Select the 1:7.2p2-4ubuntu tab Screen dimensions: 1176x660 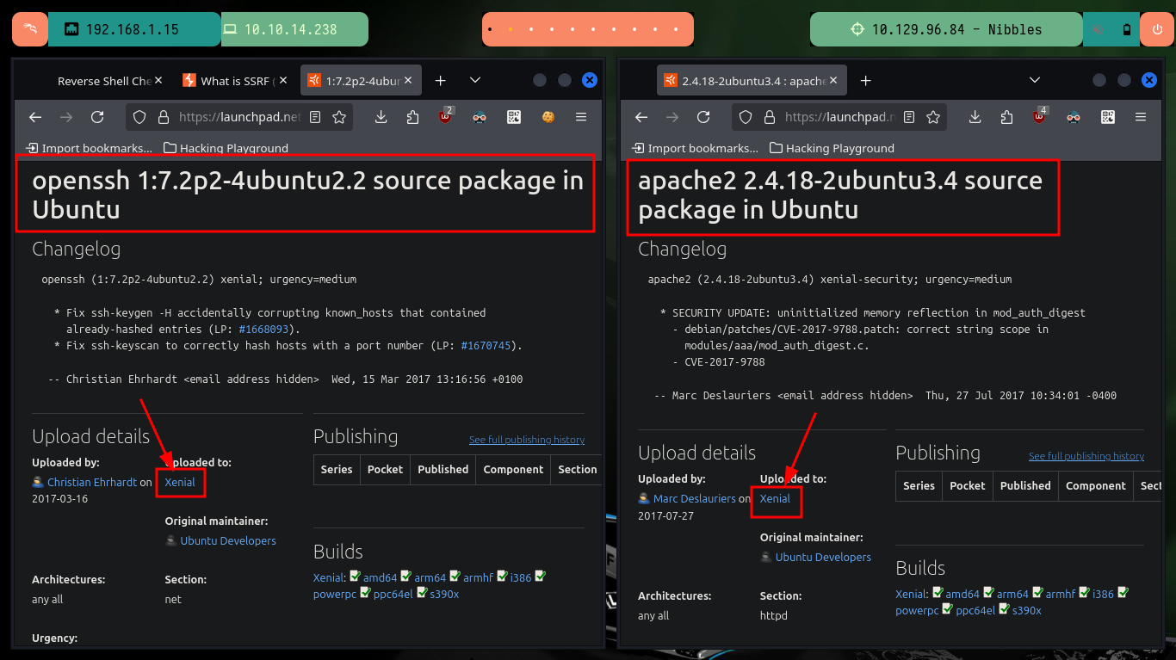(x=361, y=81)
